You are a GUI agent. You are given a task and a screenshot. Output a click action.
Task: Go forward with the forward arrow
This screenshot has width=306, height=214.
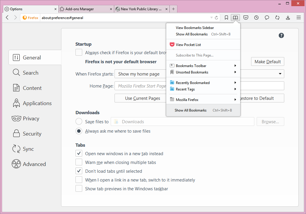16,18
